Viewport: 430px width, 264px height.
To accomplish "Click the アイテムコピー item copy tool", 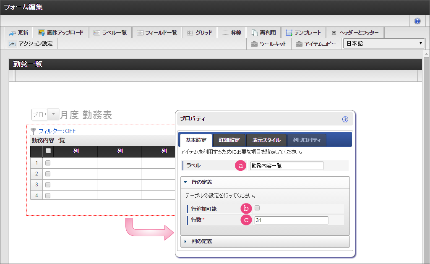I will point(316,44).
